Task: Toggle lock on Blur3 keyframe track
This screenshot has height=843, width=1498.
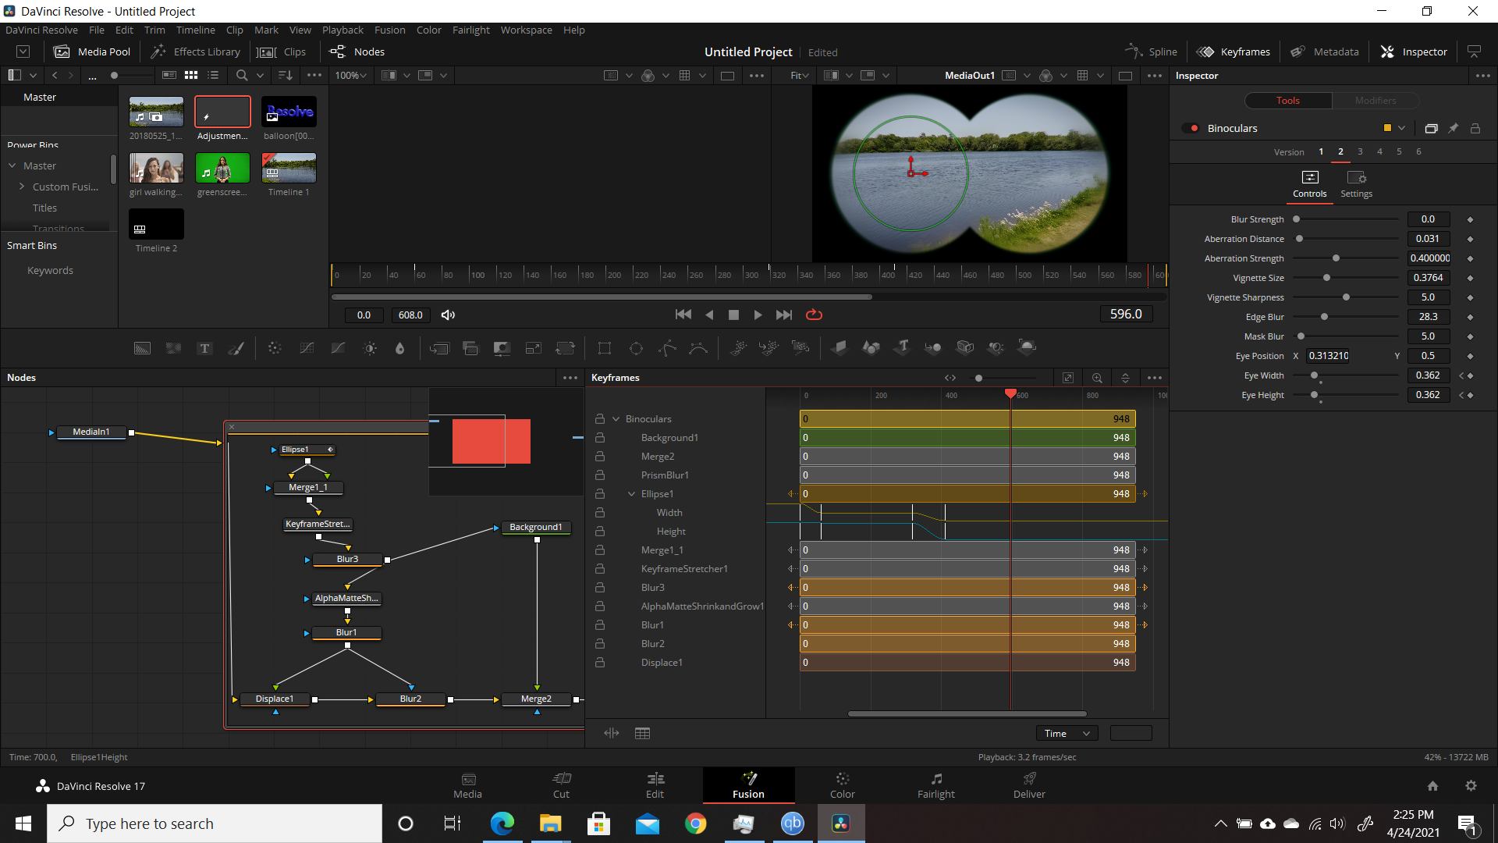Action: 600,588
